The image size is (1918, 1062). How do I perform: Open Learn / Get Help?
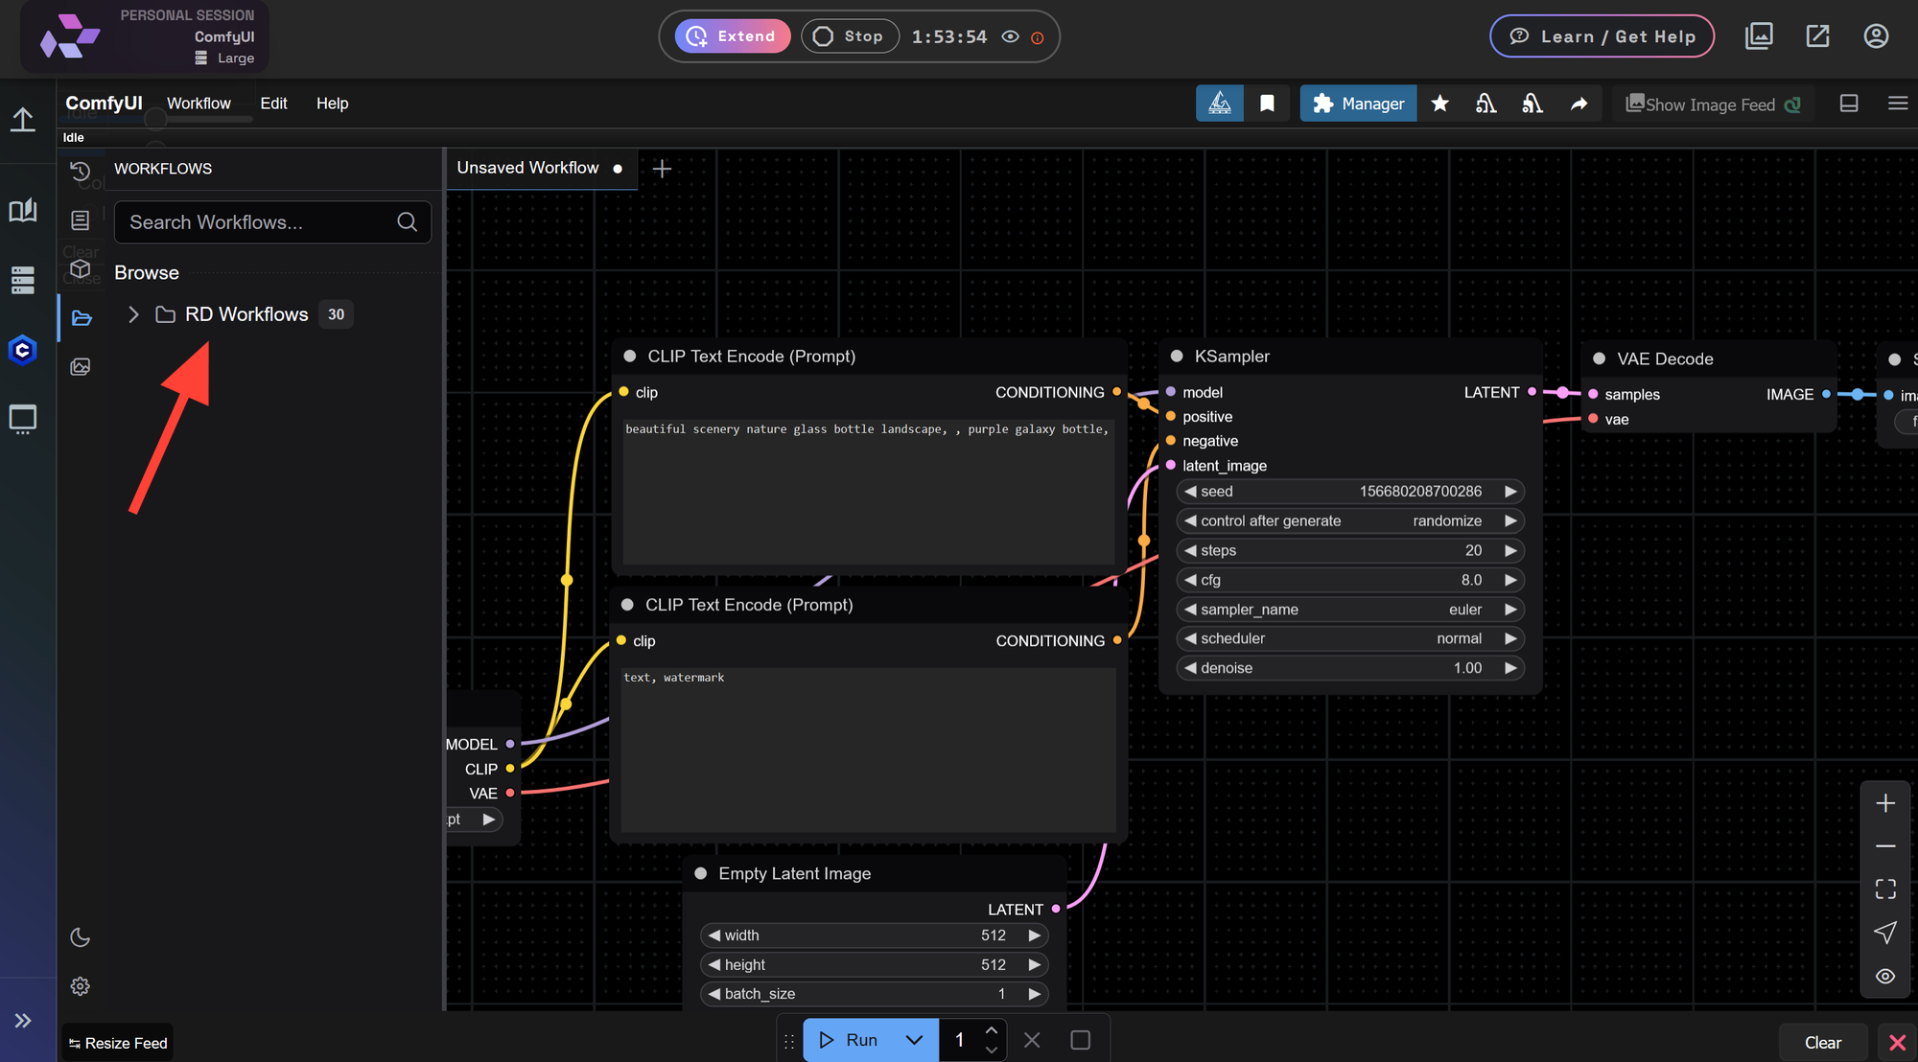point(1602,35)
